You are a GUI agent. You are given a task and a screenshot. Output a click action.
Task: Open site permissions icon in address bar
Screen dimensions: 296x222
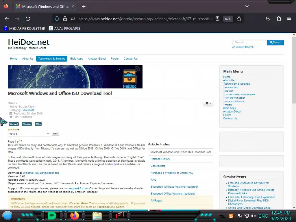click(73, 18)
